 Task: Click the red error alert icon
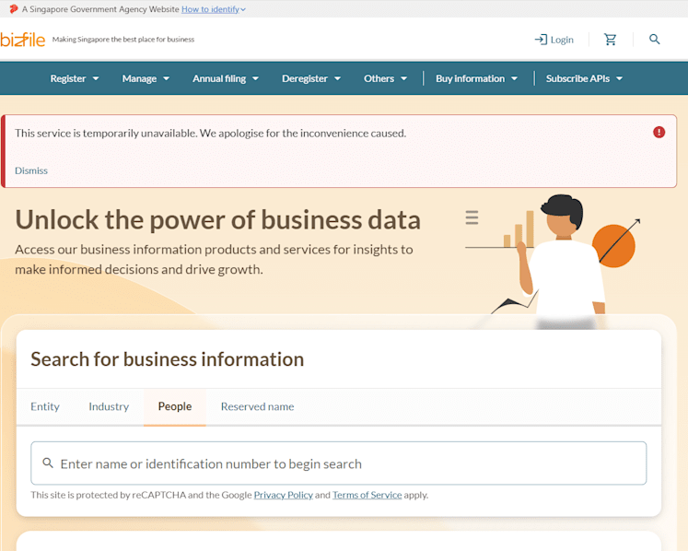659,132
